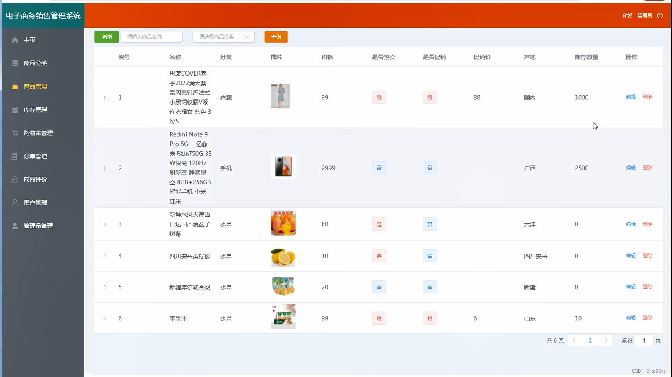
Task: Click the previous page arrow
Action: (574, 340)
